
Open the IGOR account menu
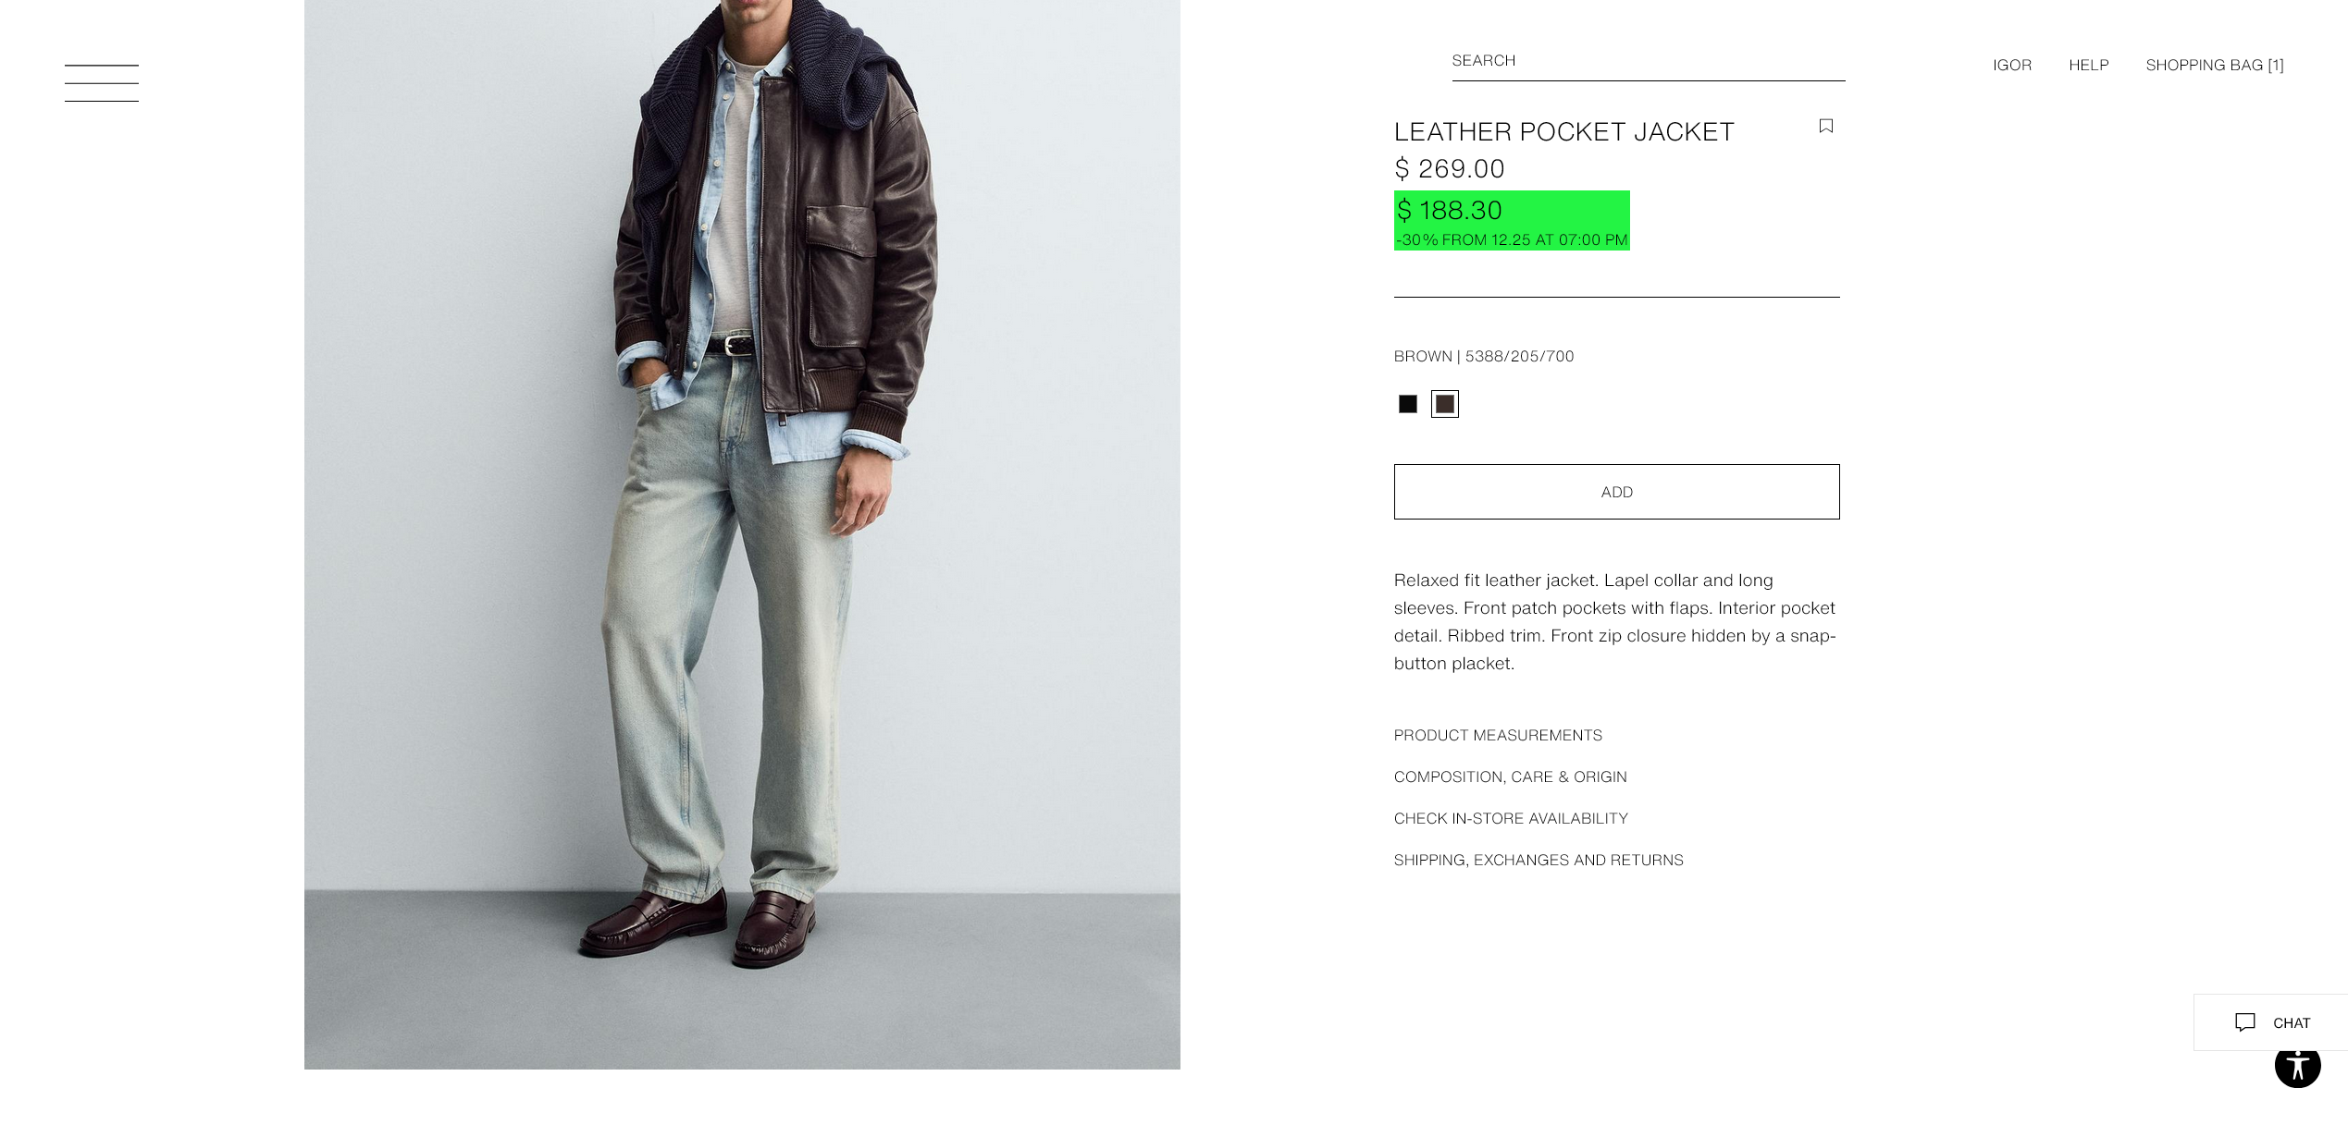point(2012,65)
